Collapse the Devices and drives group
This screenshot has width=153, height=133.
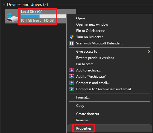click(x=4, y=5)
